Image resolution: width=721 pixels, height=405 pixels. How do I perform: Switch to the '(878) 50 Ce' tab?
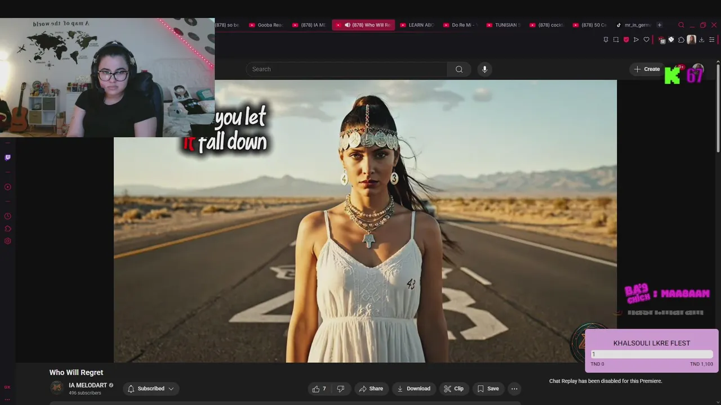pos(590,25)
